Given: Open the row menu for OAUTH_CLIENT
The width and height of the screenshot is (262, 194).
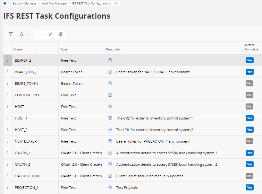Looking at the screenshot, I should (x=7, y=176).
